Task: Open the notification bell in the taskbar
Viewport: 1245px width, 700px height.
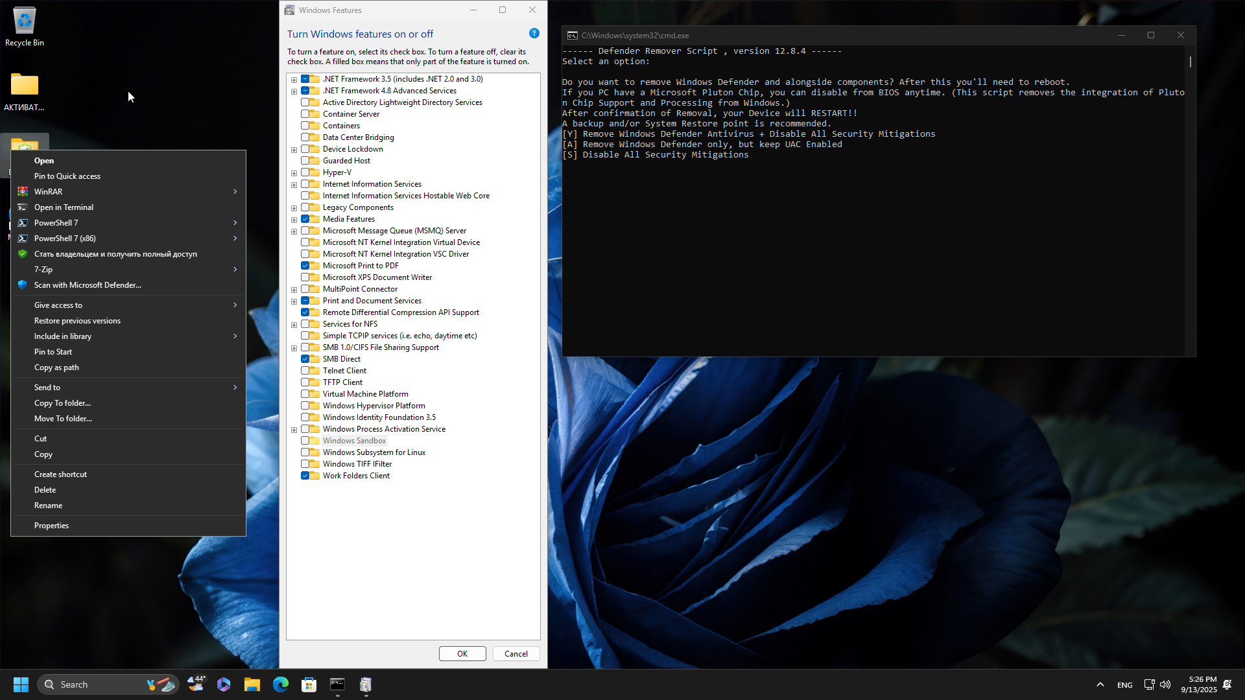Action: pos(1227,684)
